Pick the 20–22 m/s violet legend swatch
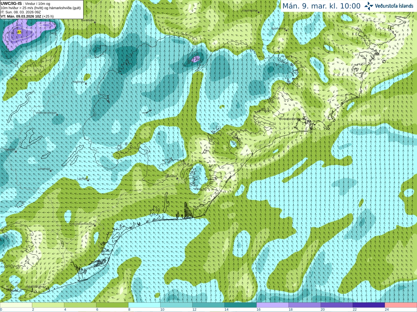 coord(337,305)
